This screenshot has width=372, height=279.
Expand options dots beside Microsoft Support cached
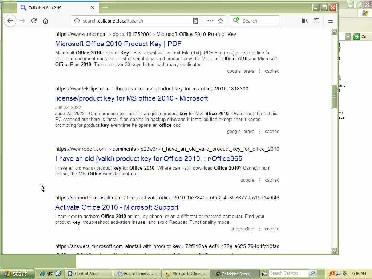click(x=260, y=229)
